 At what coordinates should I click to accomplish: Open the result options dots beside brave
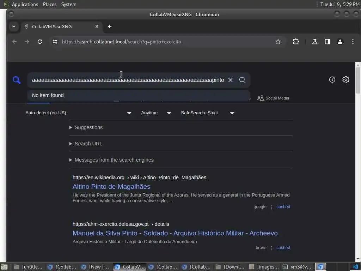pyautogui.click(x=271, y=248)
